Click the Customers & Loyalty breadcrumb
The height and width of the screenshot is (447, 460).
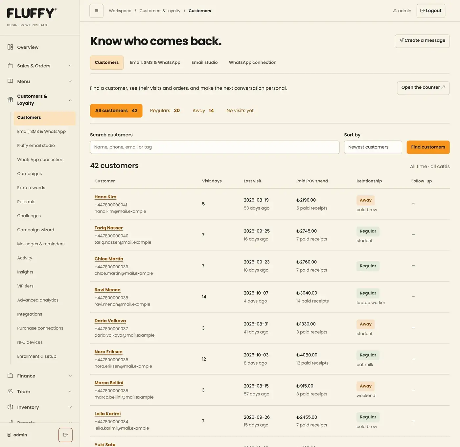pyautogui.click(x=160, y=11)
